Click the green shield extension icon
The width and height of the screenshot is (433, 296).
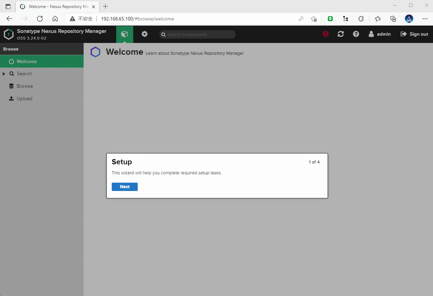[x=330, y=19]
